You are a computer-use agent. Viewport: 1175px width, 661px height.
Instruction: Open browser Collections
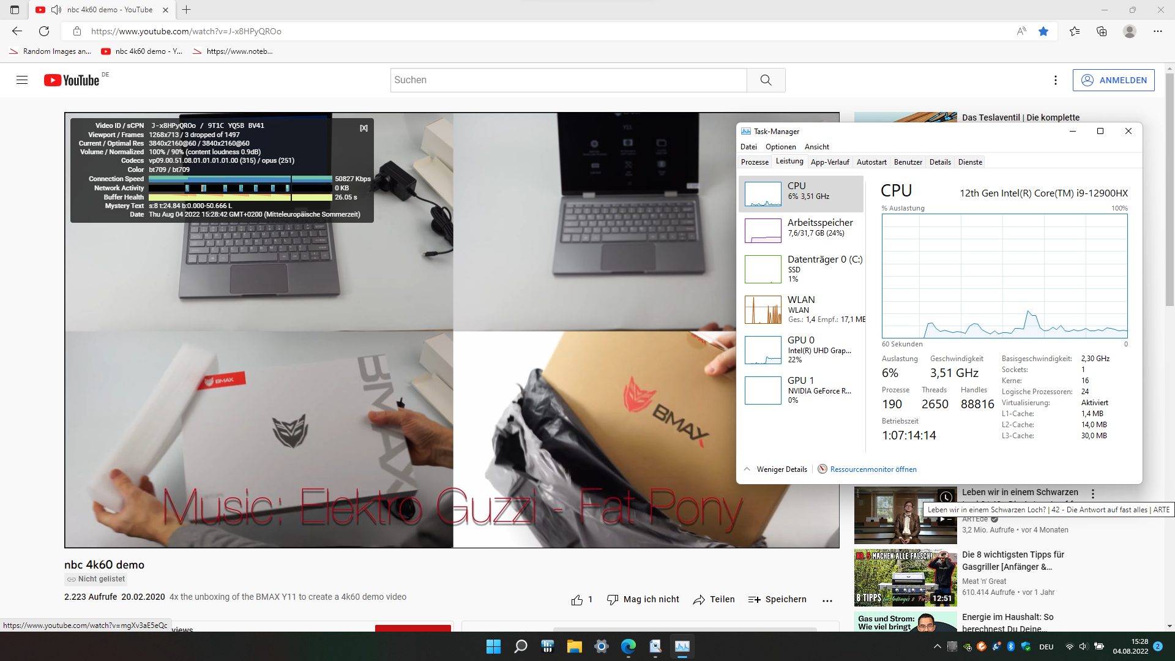[x=1102, y=31]
